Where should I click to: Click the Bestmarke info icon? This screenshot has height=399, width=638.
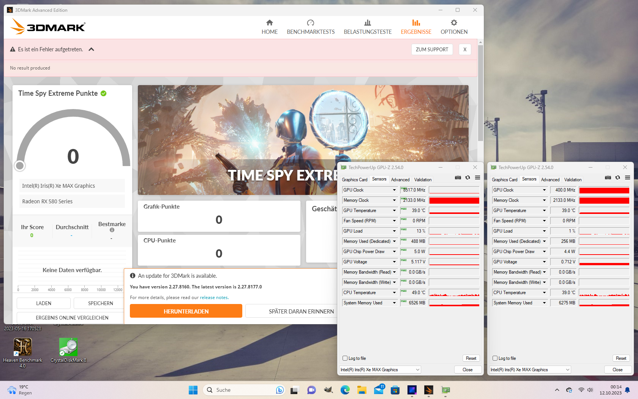click(x=112, y=230)
